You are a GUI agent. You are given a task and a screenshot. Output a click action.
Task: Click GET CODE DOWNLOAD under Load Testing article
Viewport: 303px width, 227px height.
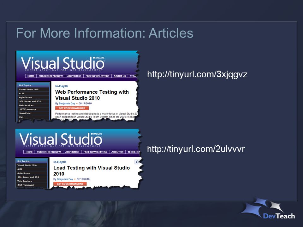[x=70, y=184]
